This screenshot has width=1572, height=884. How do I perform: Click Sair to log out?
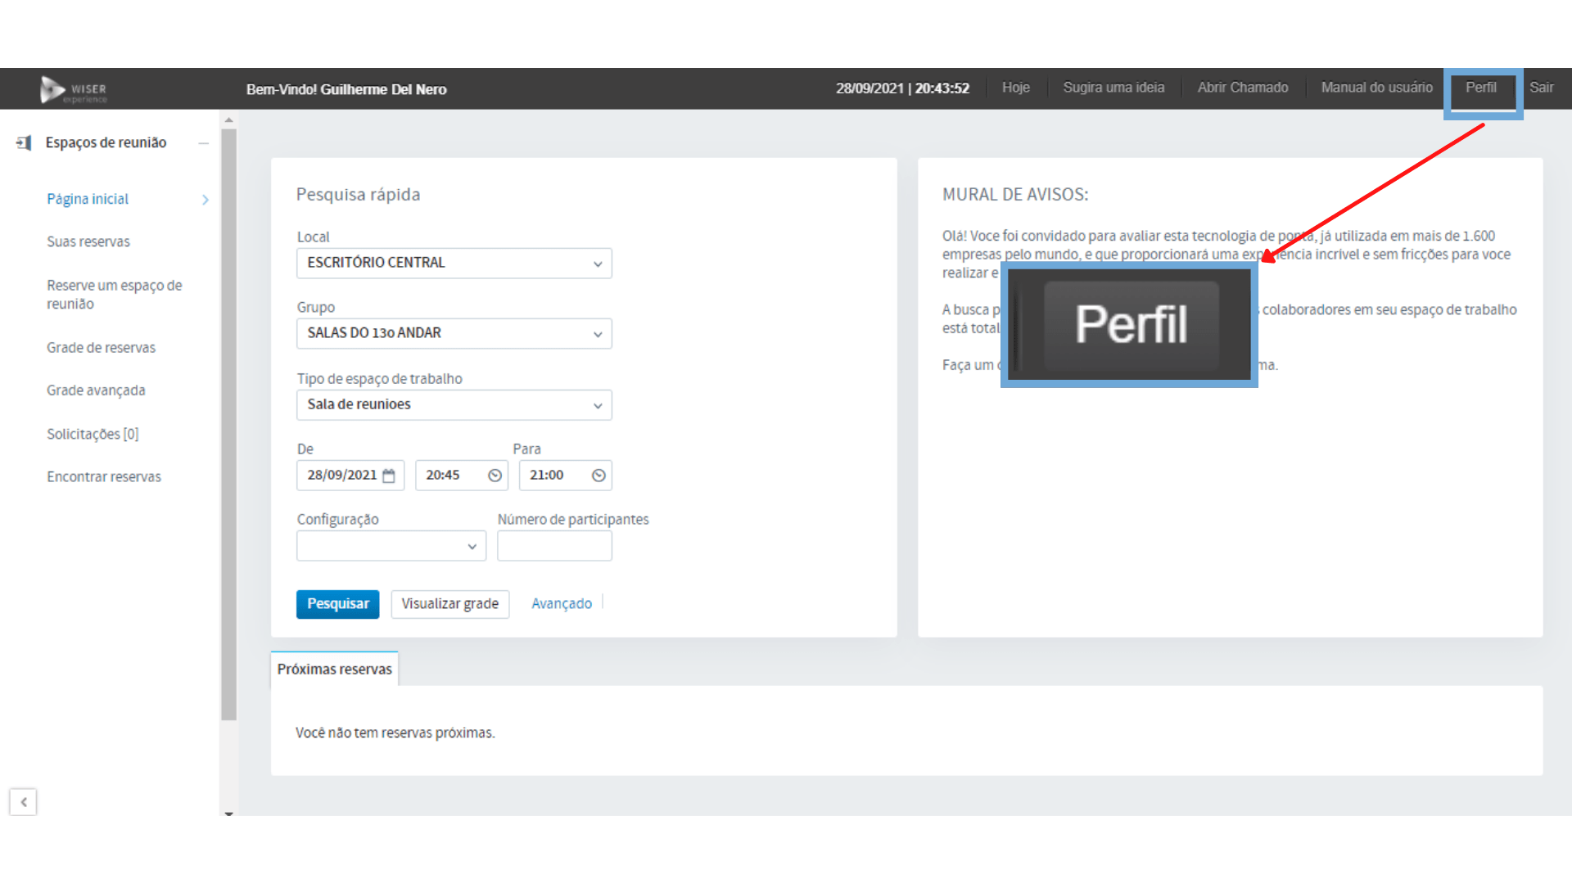point(1542,88)
